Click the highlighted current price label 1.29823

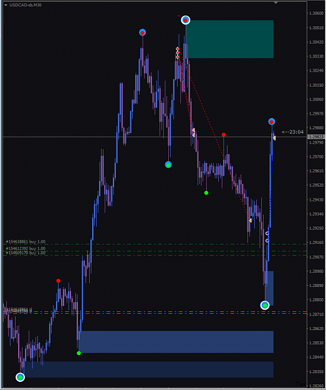(x=316, y=137)
